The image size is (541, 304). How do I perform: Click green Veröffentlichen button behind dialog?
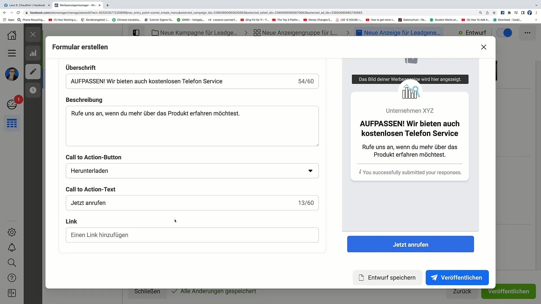click(508, 291)
